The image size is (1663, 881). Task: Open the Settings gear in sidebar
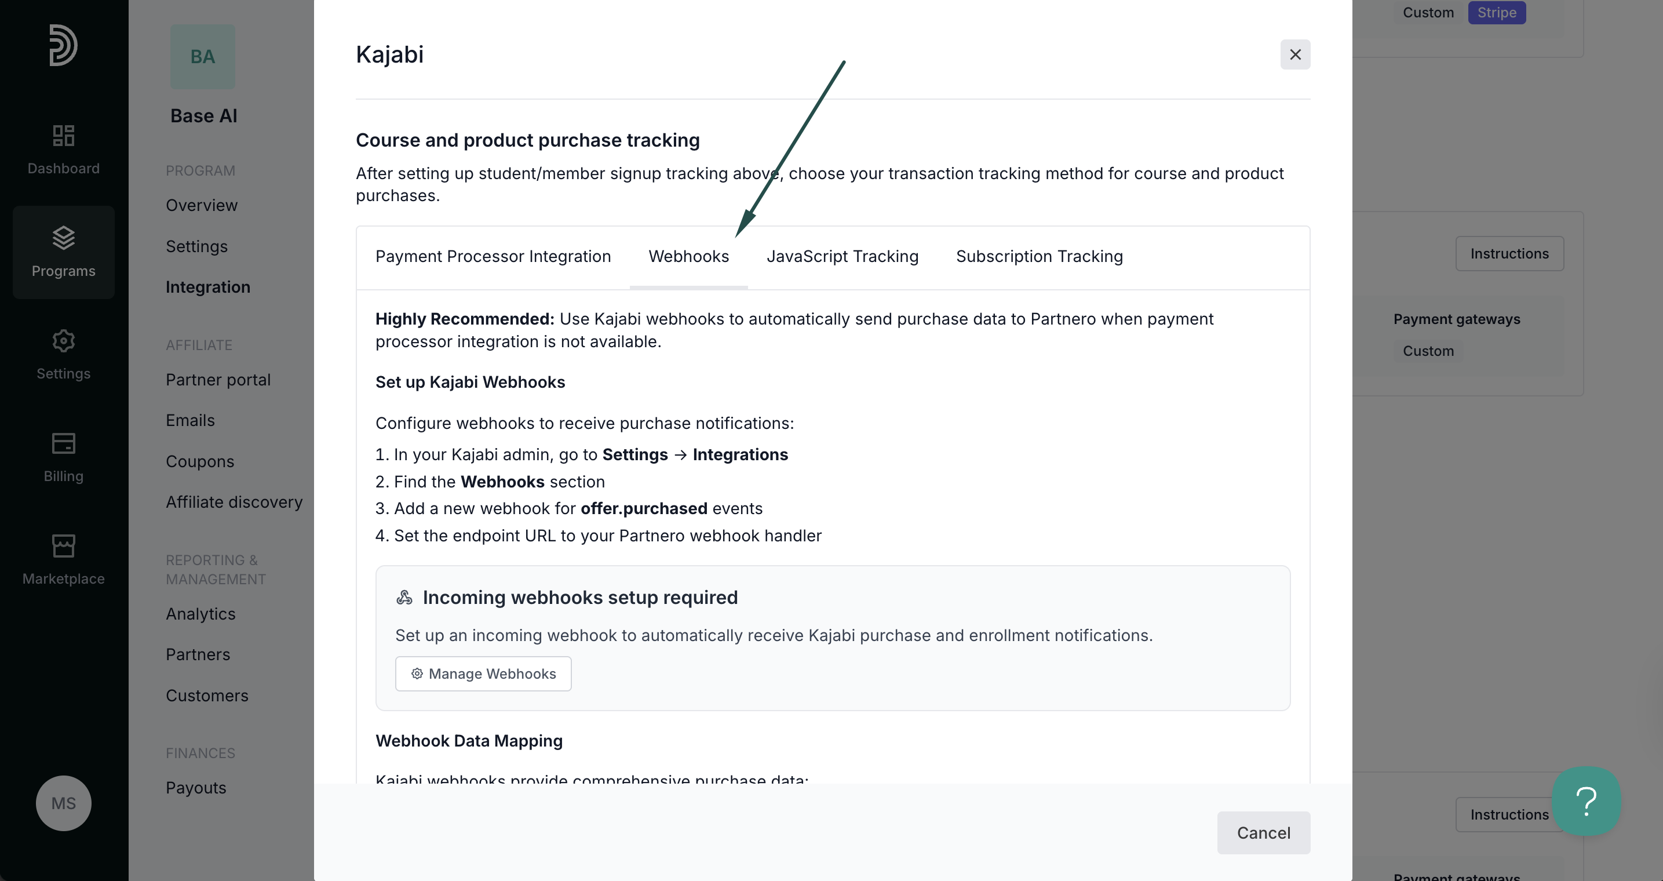coord(63,341)
